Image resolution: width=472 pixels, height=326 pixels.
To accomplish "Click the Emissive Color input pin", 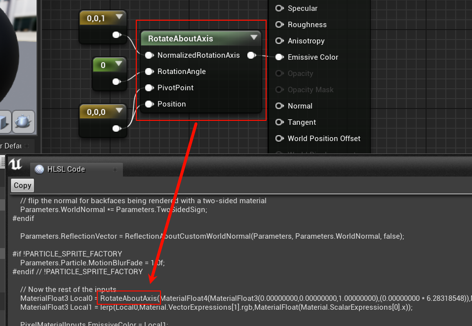I will (279, 57).
